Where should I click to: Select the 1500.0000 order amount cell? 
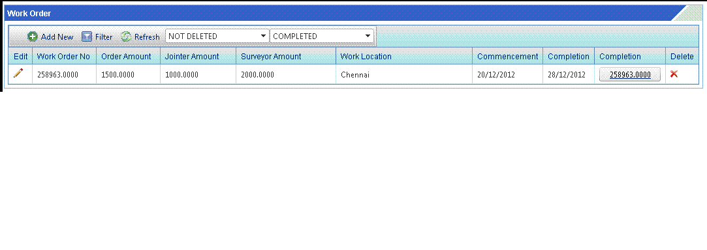(128, 74)
